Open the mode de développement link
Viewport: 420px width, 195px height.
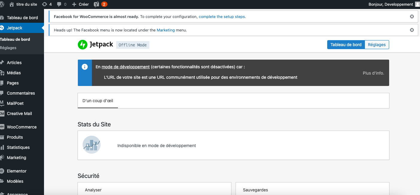[x=125, y=67]
